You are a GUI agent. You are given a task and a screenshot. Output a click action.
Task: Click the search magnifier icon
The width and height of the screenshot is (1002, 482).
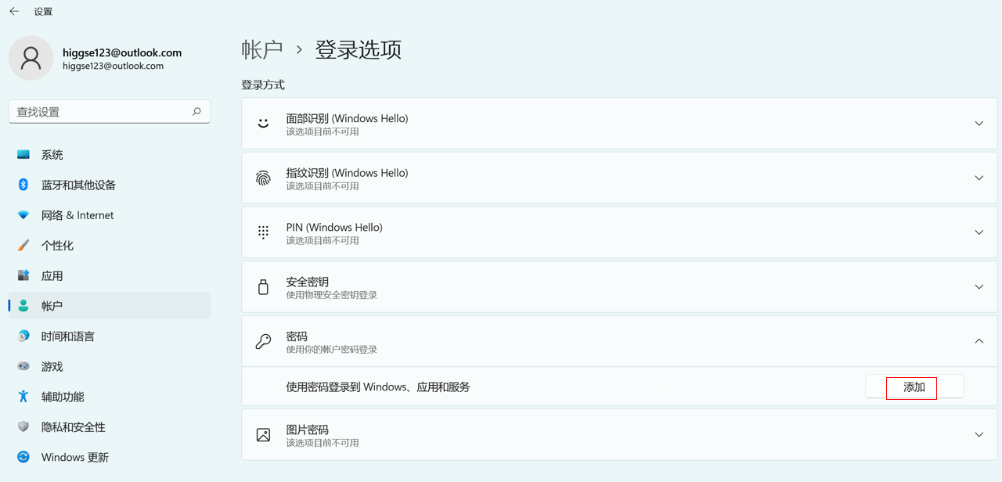point(196,112)
